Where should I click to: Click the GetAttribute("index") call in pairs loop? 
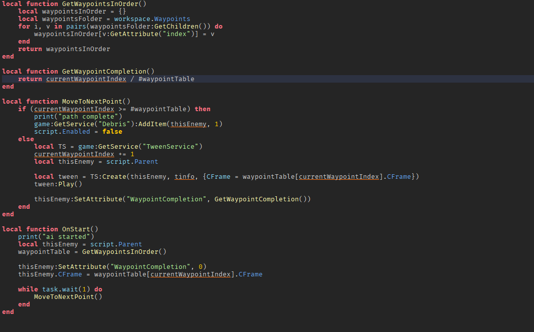(151, 34)
